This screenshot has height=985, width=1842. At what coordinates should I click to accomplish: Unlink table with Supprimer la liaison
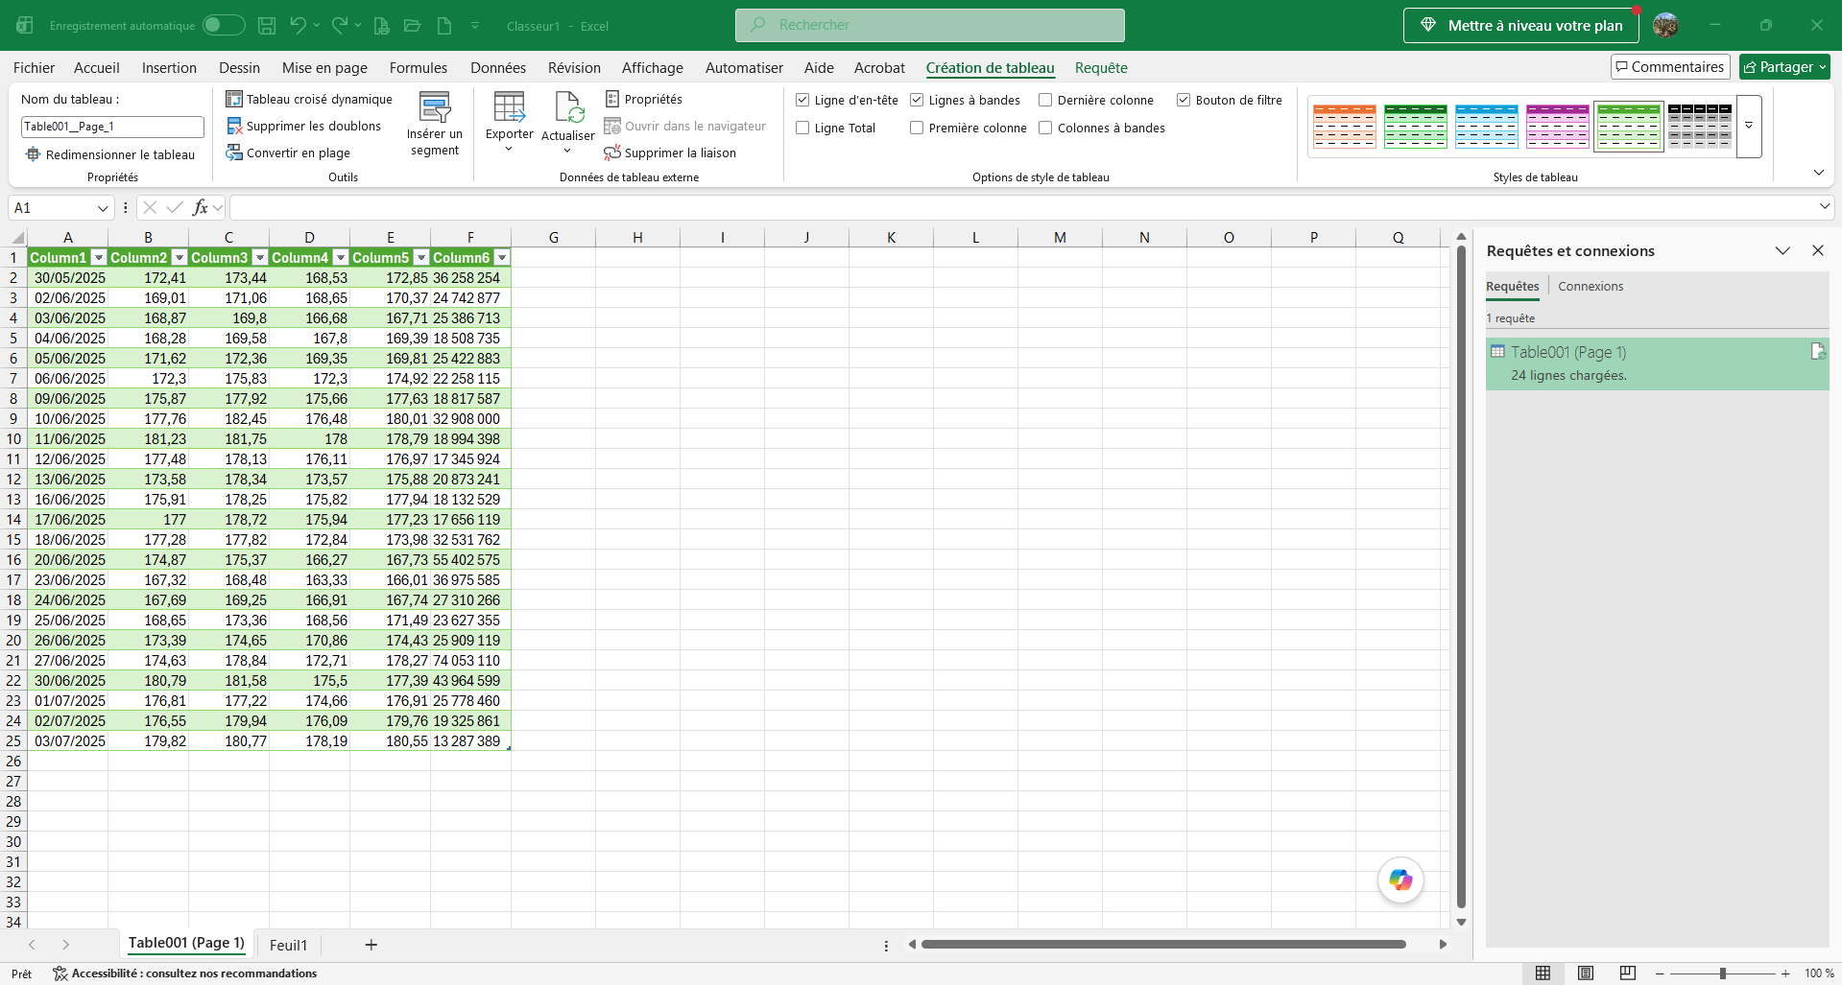pos(670,152)
